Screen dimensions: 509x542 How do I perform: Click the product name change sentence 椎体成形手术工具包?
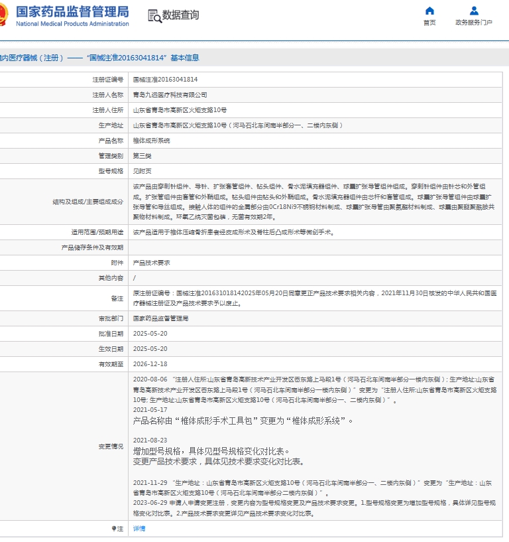coord(243,421)
